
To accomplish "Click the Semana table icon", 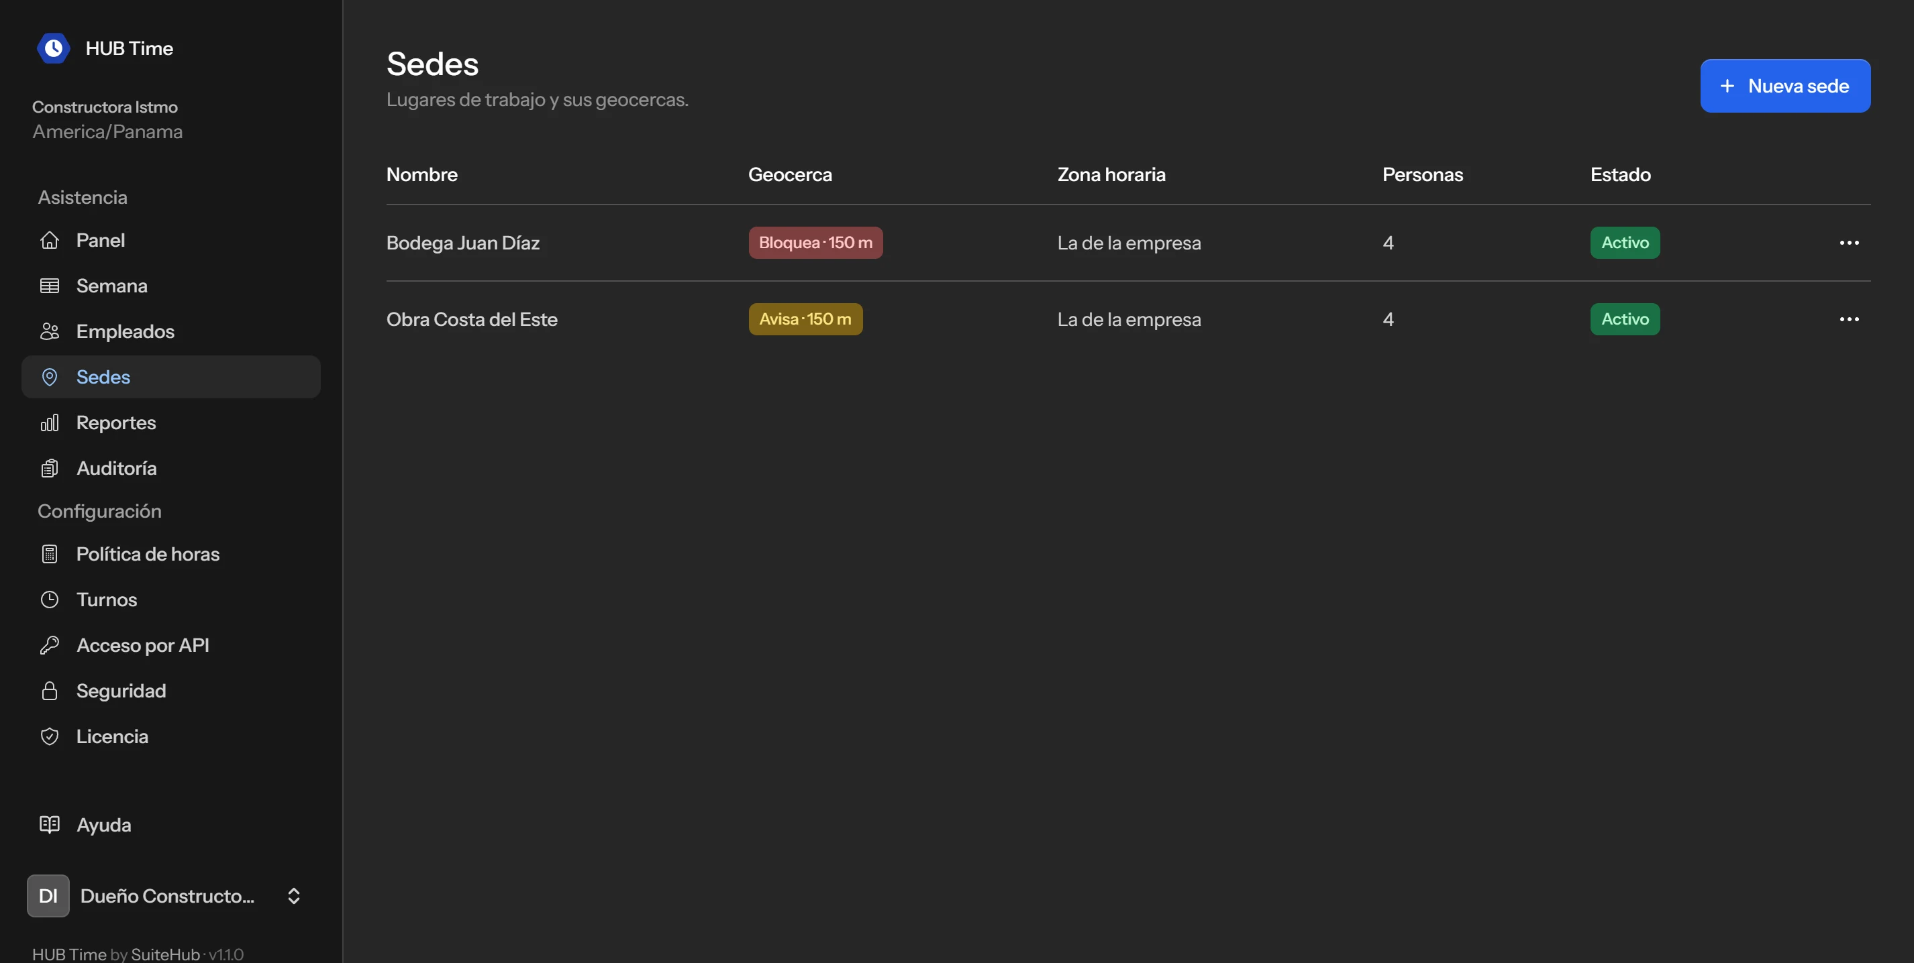I will click(50, 286).
